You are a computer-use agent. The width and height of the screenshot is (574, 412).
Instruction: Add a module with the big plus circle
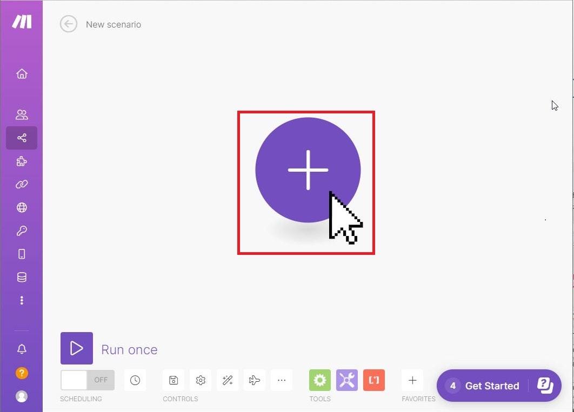[x=308, y=170]
